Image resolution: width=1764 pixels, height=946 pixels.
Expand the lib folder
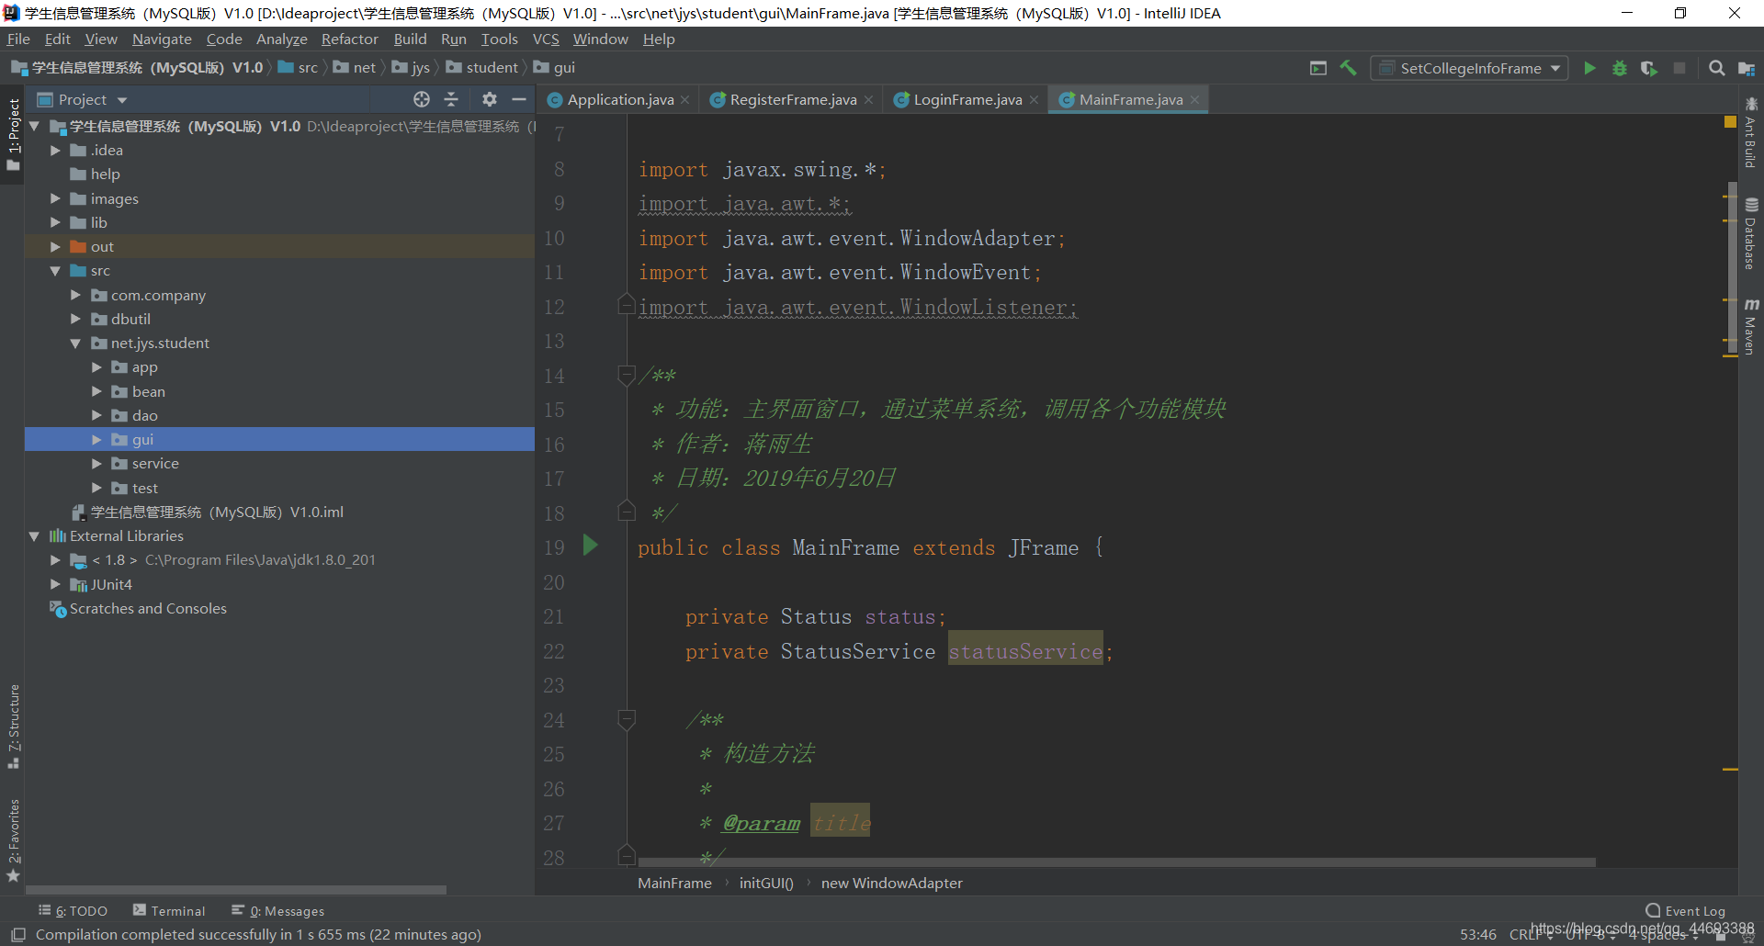pyautogui.click(x=55, y=222)
